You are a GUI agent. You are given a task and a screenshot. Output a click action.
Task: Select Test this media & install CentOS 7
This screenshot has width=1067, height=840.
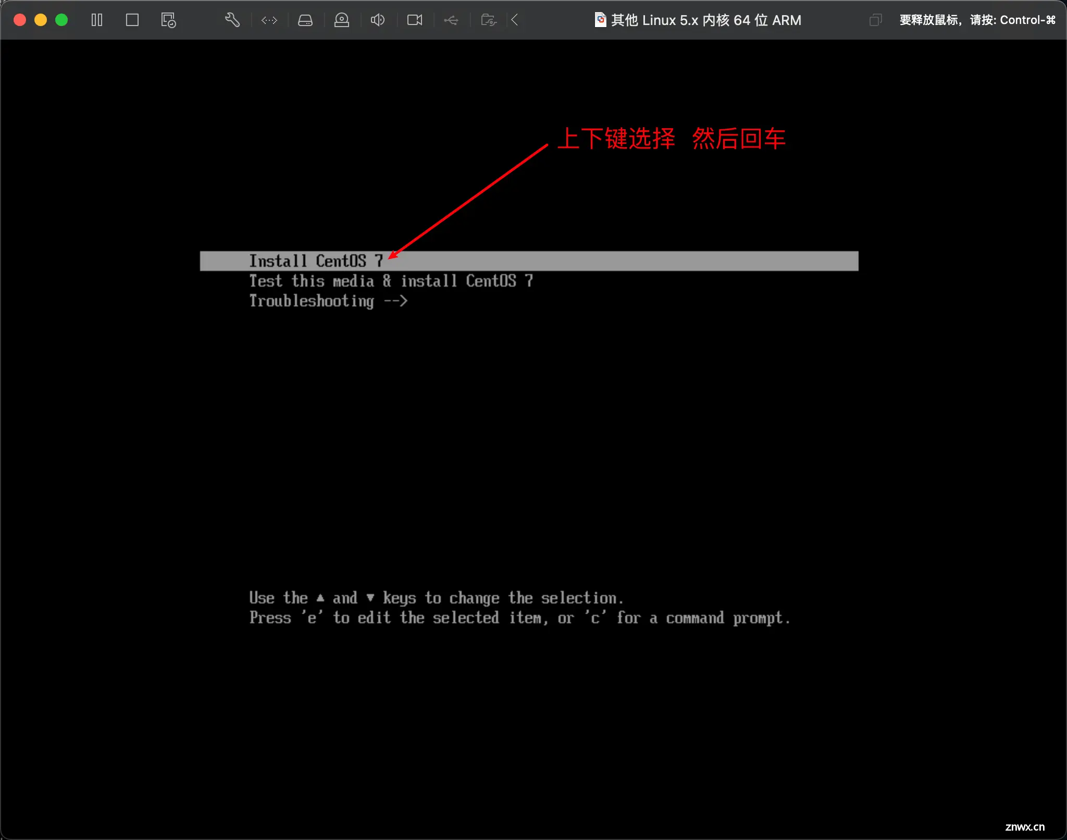(391, 281)
